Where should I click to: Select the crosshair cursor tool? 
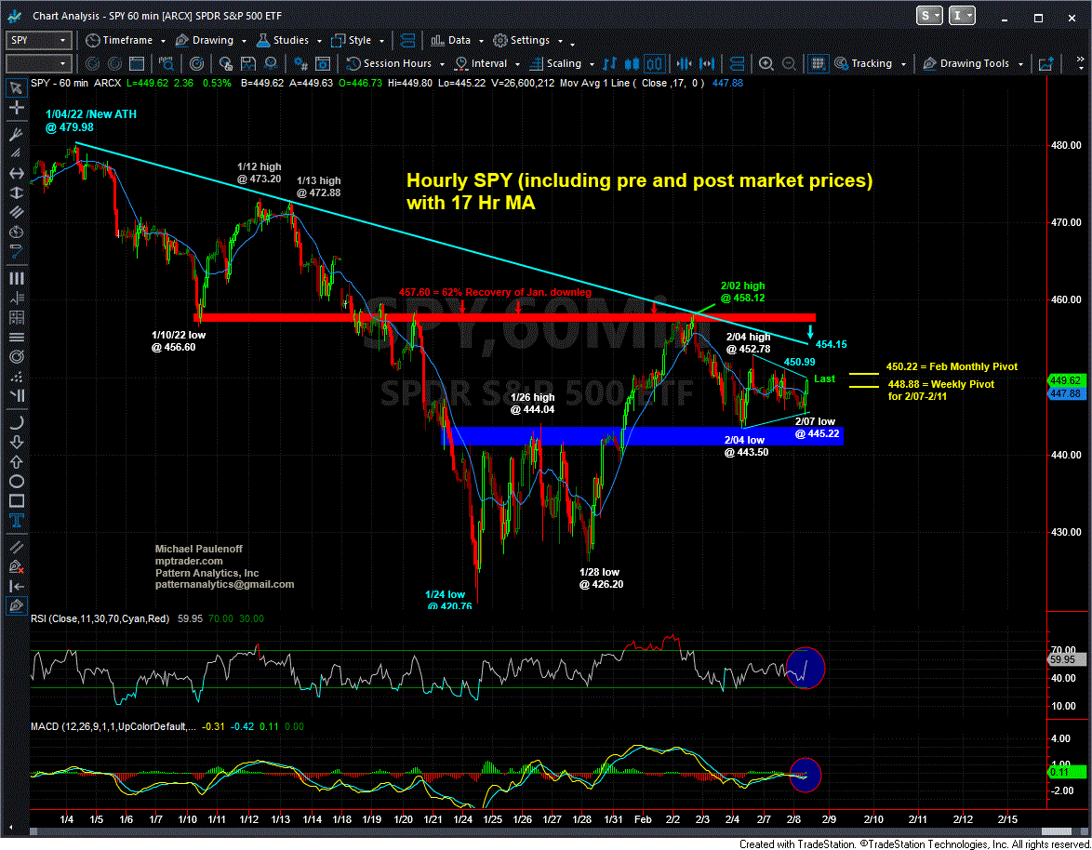click(16, 108)
